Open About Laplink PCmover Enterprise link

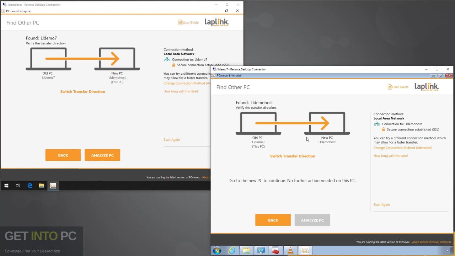[x=432, y=242]
